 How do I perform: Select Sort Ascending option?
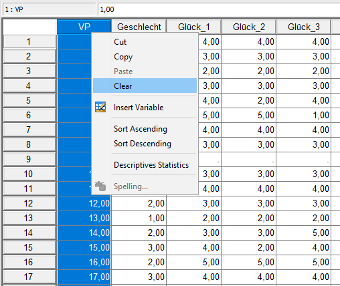[145, 129]
